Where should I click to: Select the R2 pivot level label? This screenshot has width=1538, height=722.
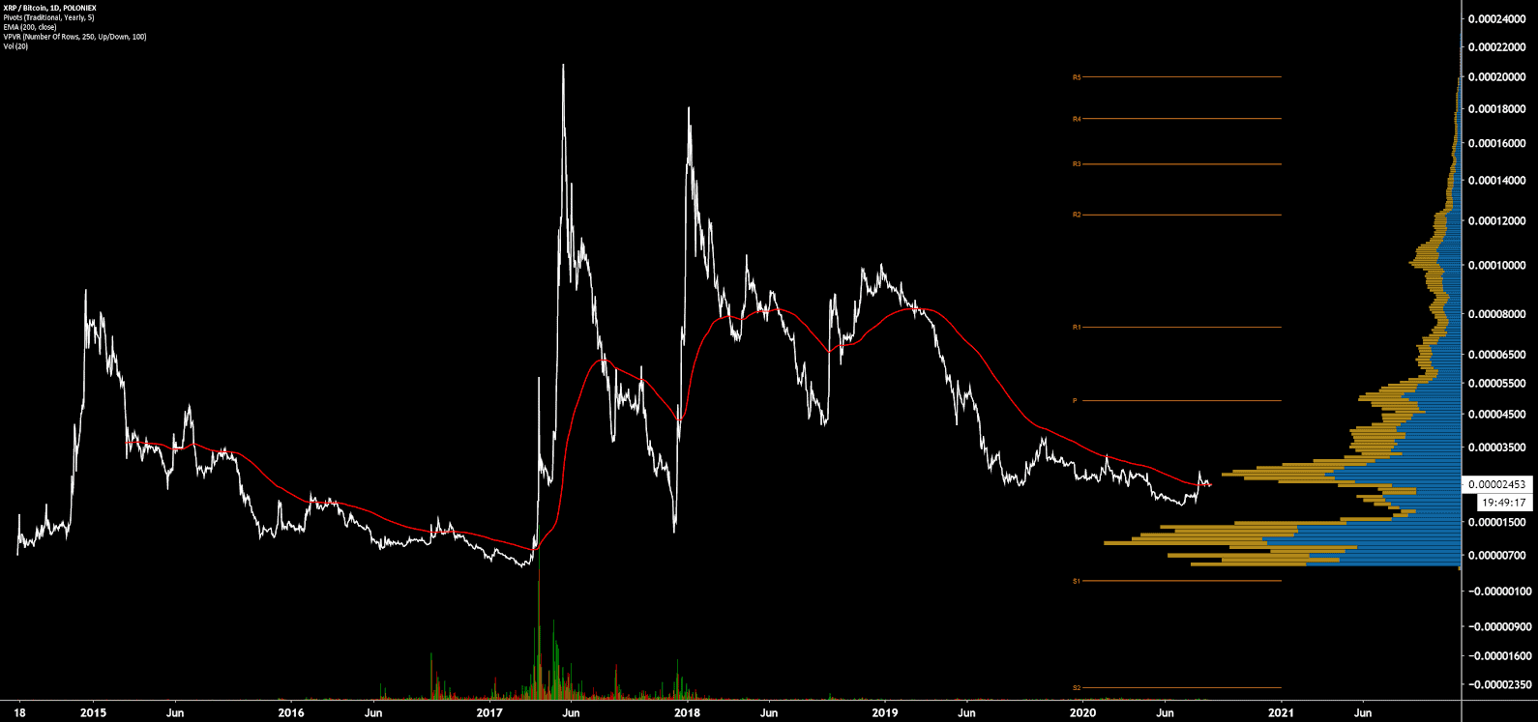click(1077, 215)
